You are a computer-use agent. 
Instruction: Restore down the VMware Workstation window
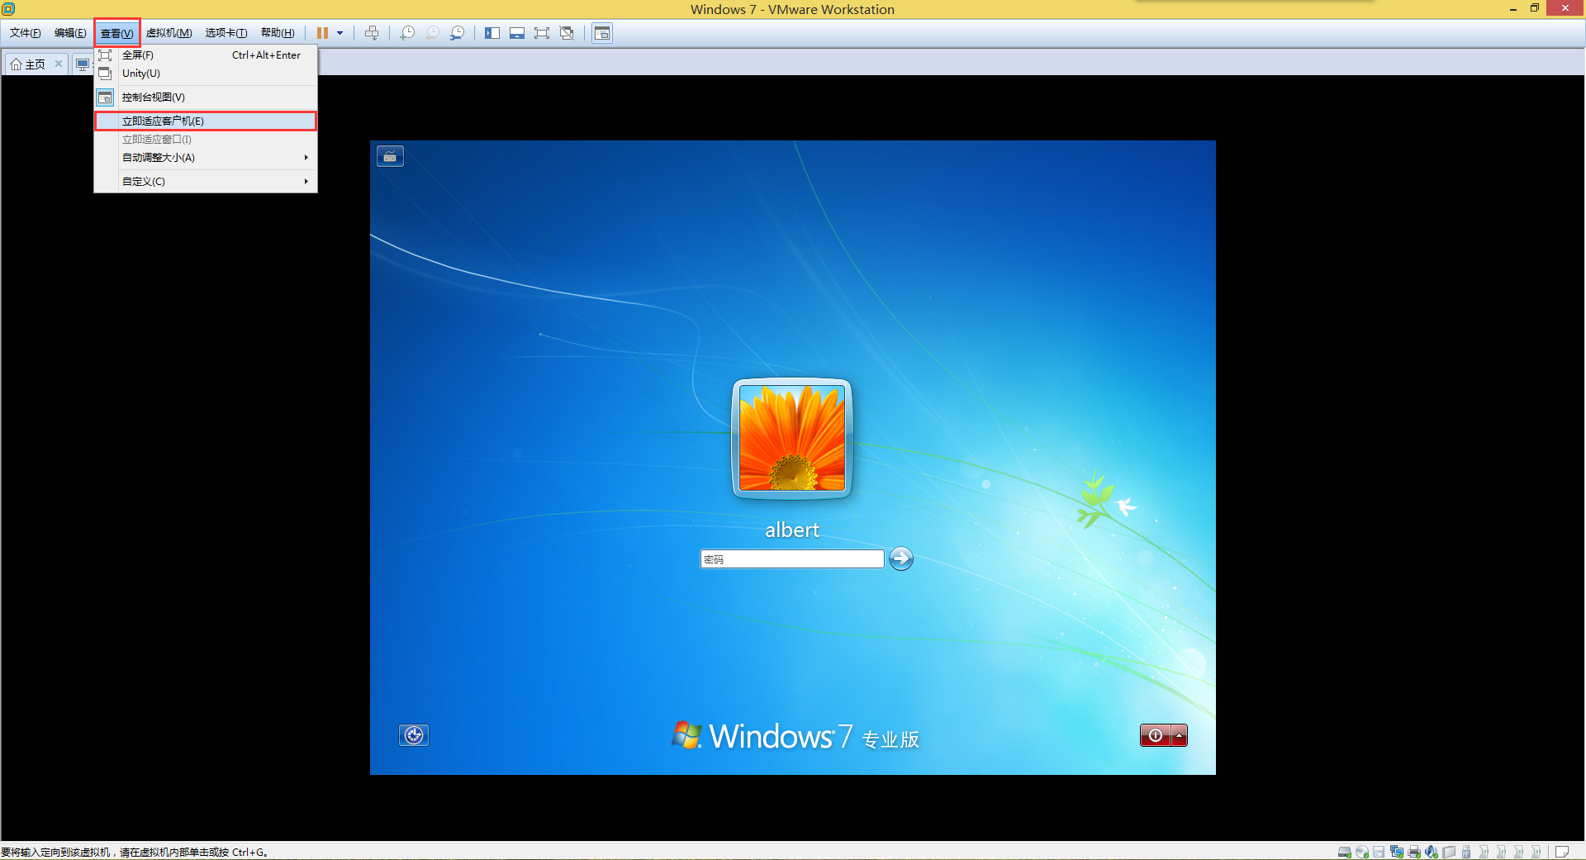[1535, 8]
